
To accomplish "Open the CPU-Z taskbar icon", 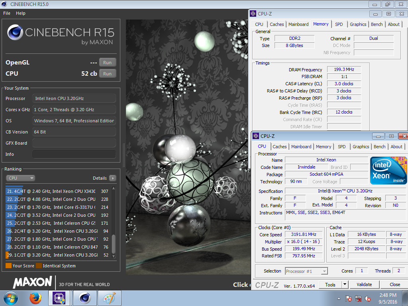I will tap(59, 298).
